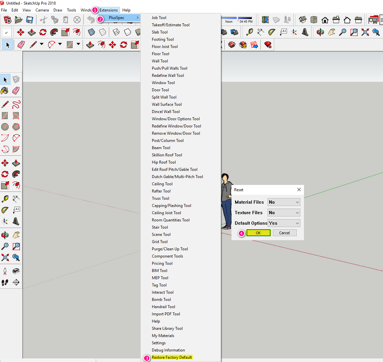Select the Eraser tool in top toolbar
This screenshot has height=362, width=383.
[x=21, y=45]
